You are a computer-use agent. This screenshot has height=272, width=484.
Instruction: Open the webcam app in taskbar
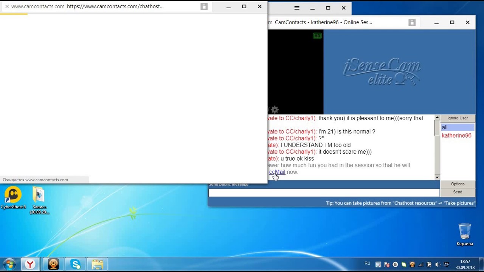[53, 264]
